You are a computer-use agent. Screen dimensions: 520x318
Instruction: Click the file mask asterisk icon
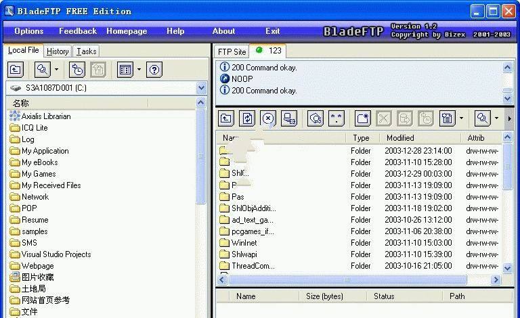[337, 118]
